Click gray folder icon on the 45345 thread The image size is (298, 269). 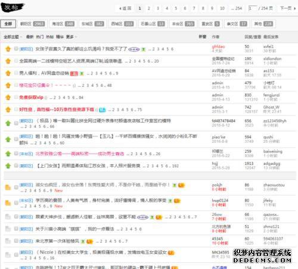coord(8,241)
